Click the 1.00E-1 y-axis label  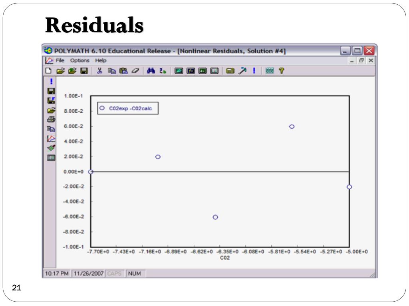73,96
